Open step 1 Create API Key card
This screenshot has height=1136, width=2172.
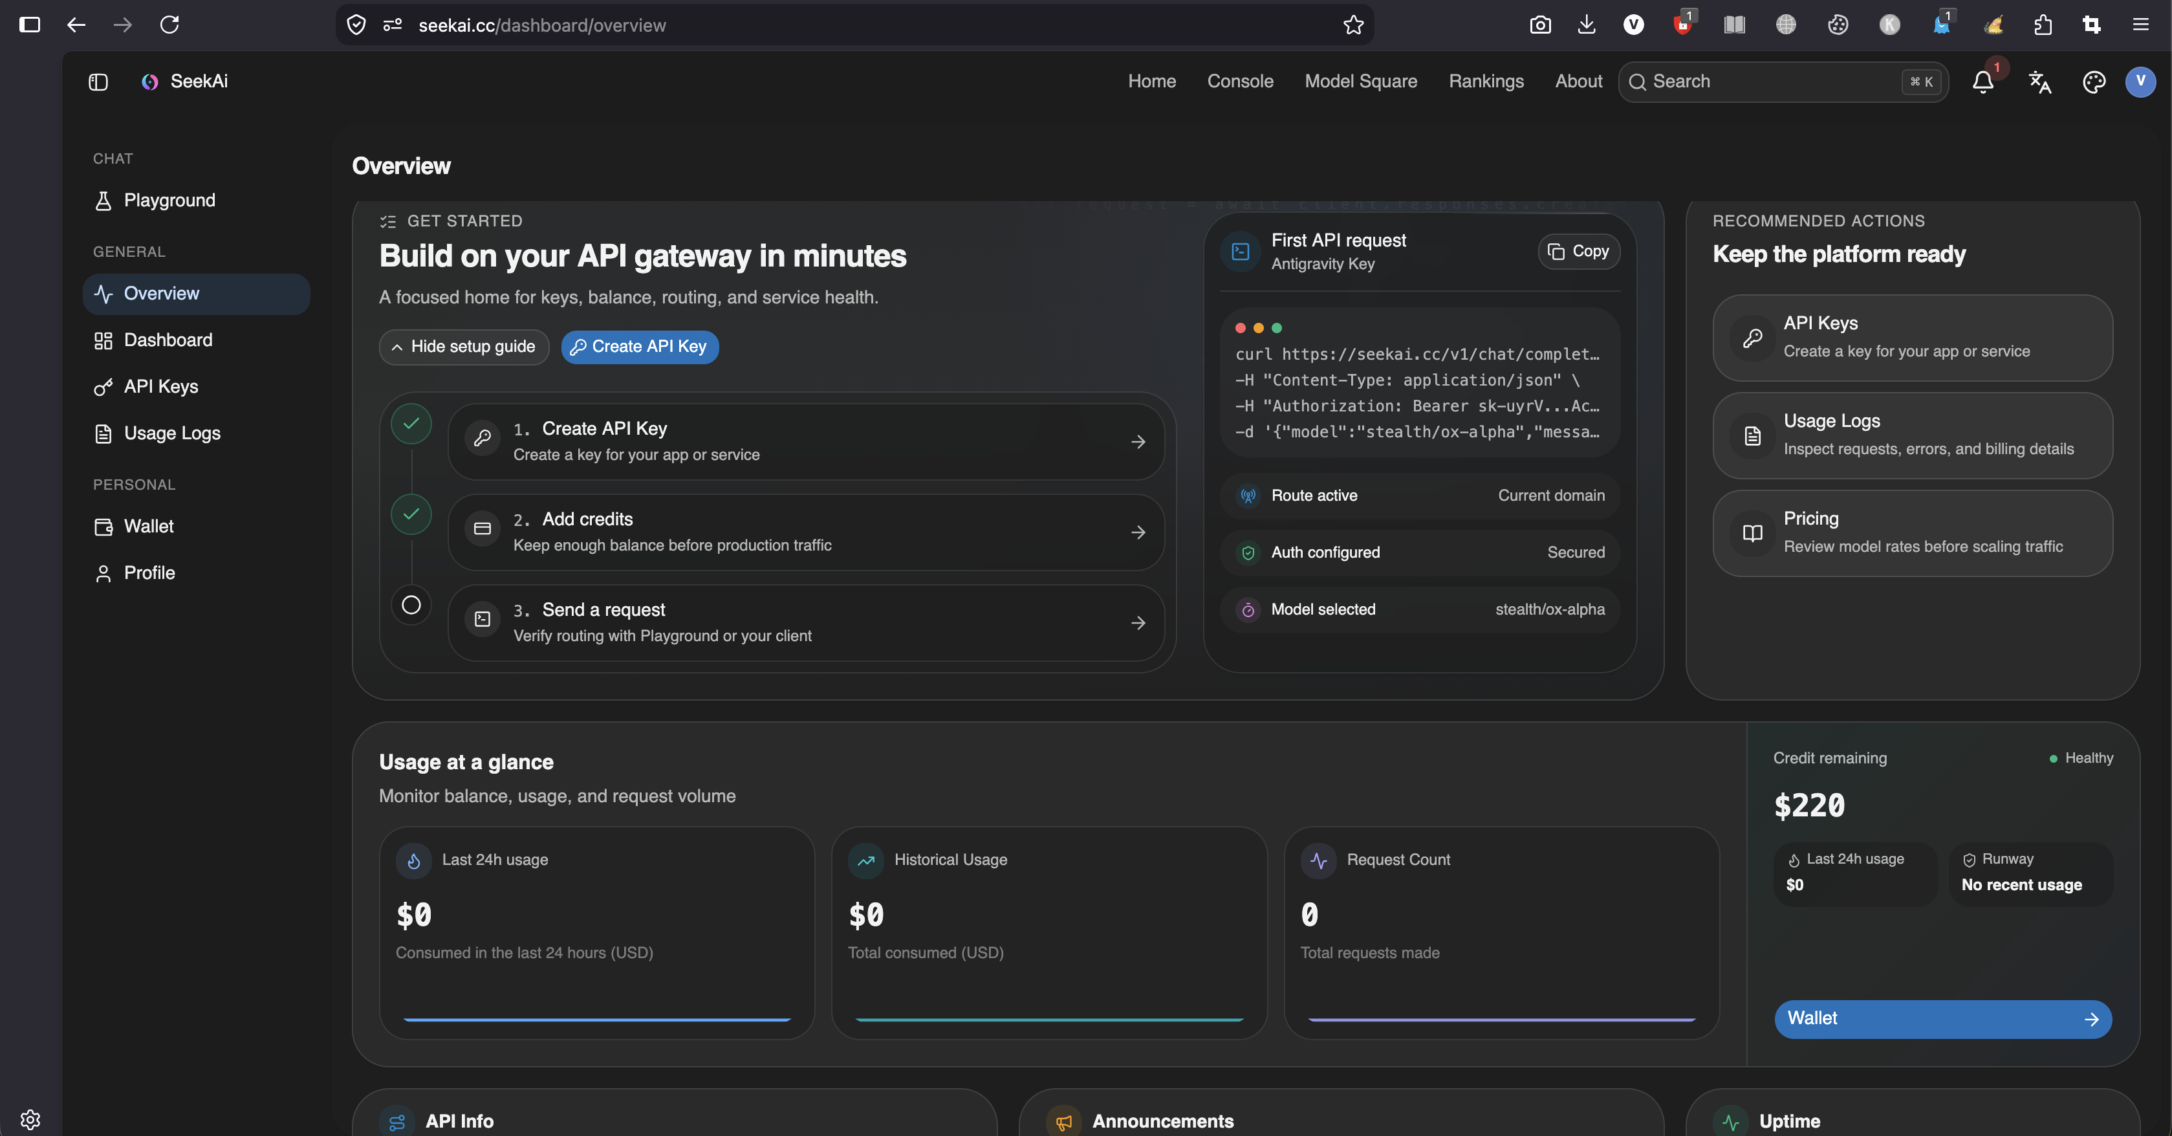806,442
